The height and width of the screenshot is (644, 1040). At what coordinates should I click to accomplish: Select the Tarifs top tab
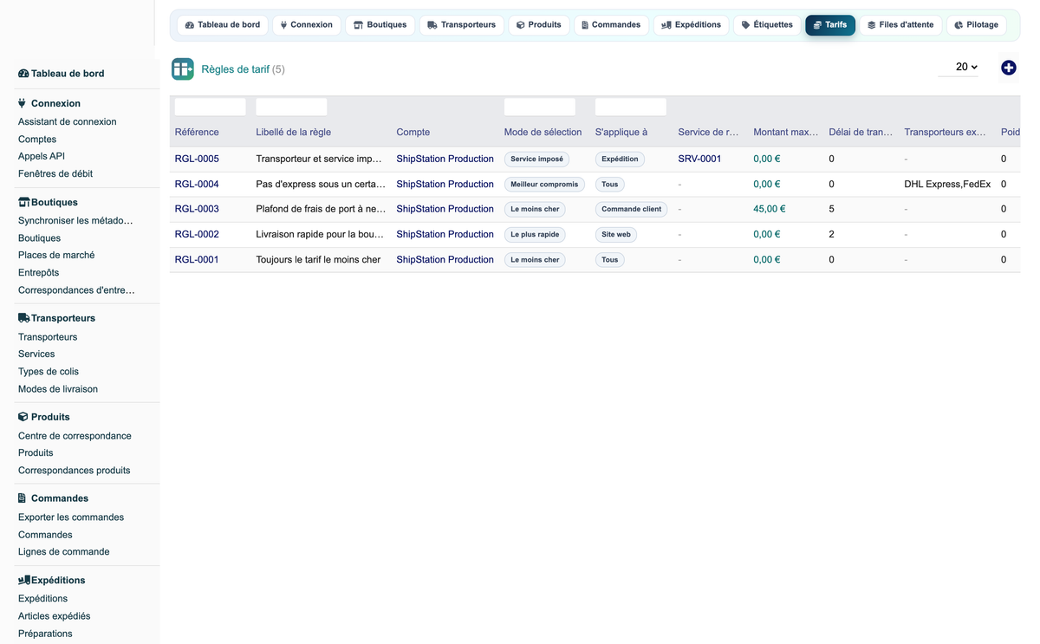[x=830, y=25]
